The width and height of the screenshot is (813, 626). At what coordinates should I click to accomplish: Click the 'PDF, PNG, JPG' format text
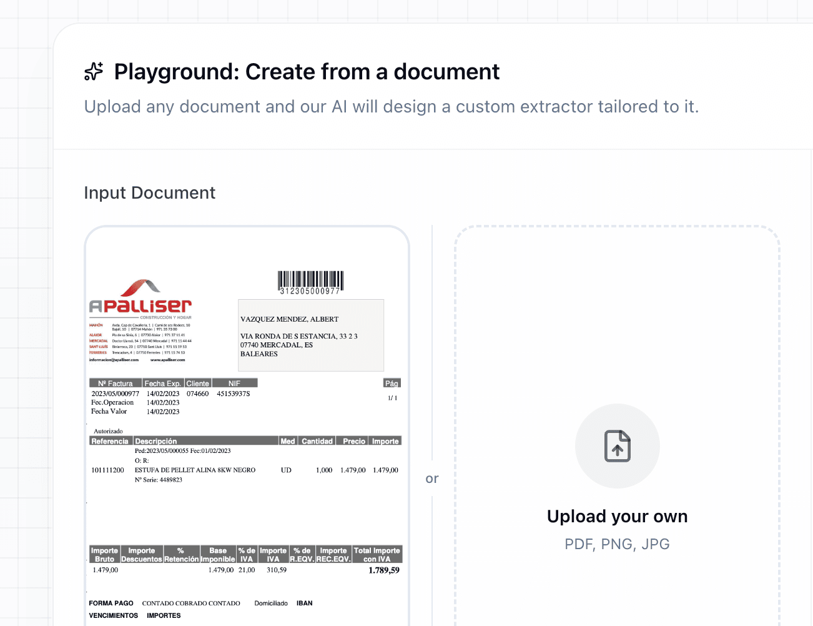[x=617, y=544]
